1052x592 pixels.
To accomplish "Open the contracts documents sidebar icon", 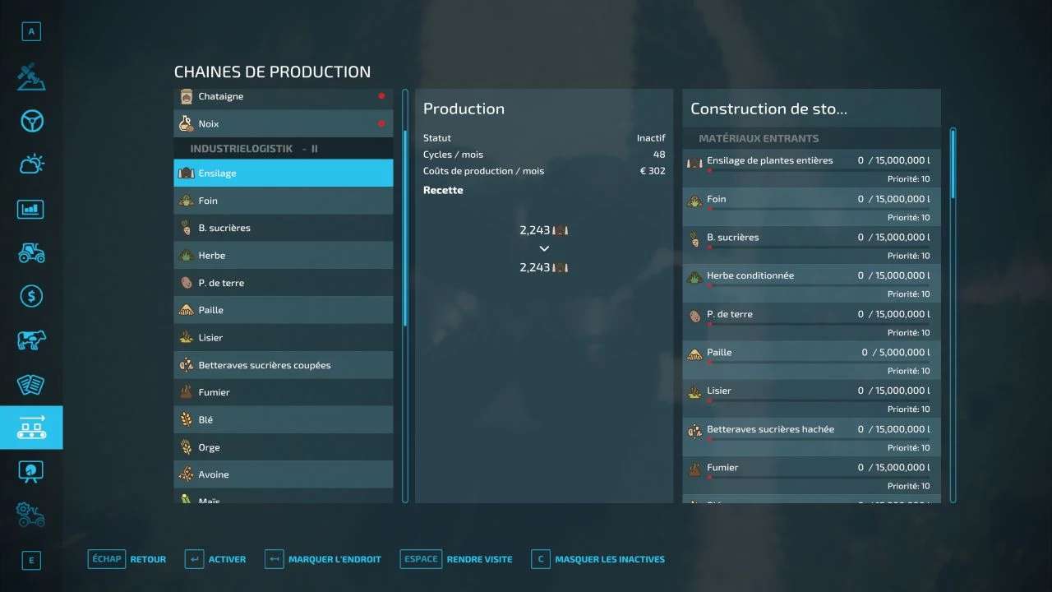I will point(31,384).
